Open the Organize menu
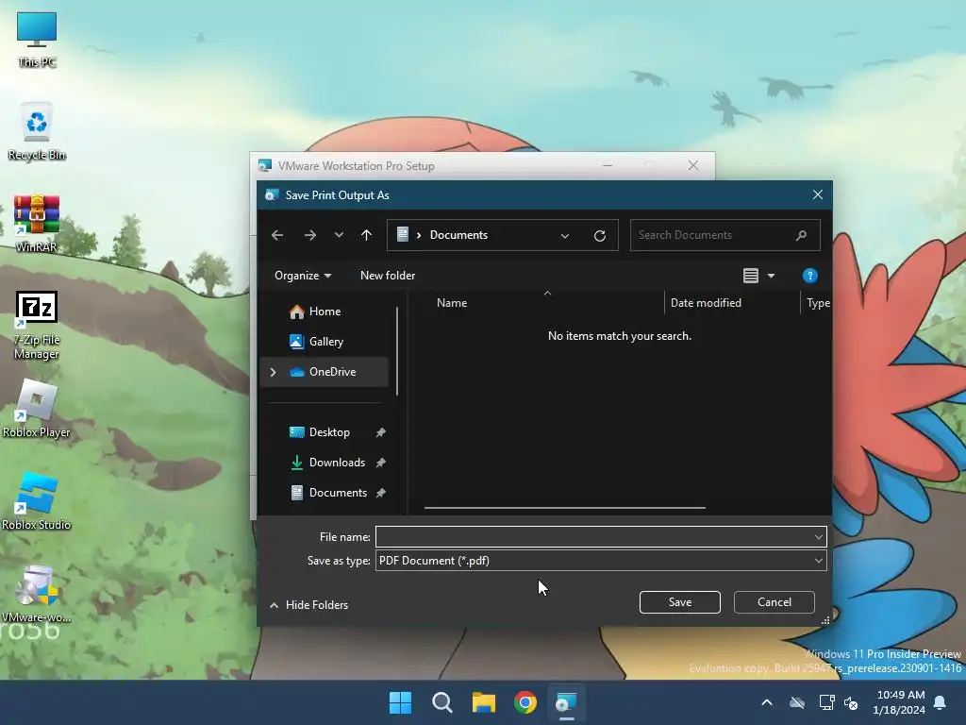The height and width of the screenshot is (725, 966). [x=303, y=276]
